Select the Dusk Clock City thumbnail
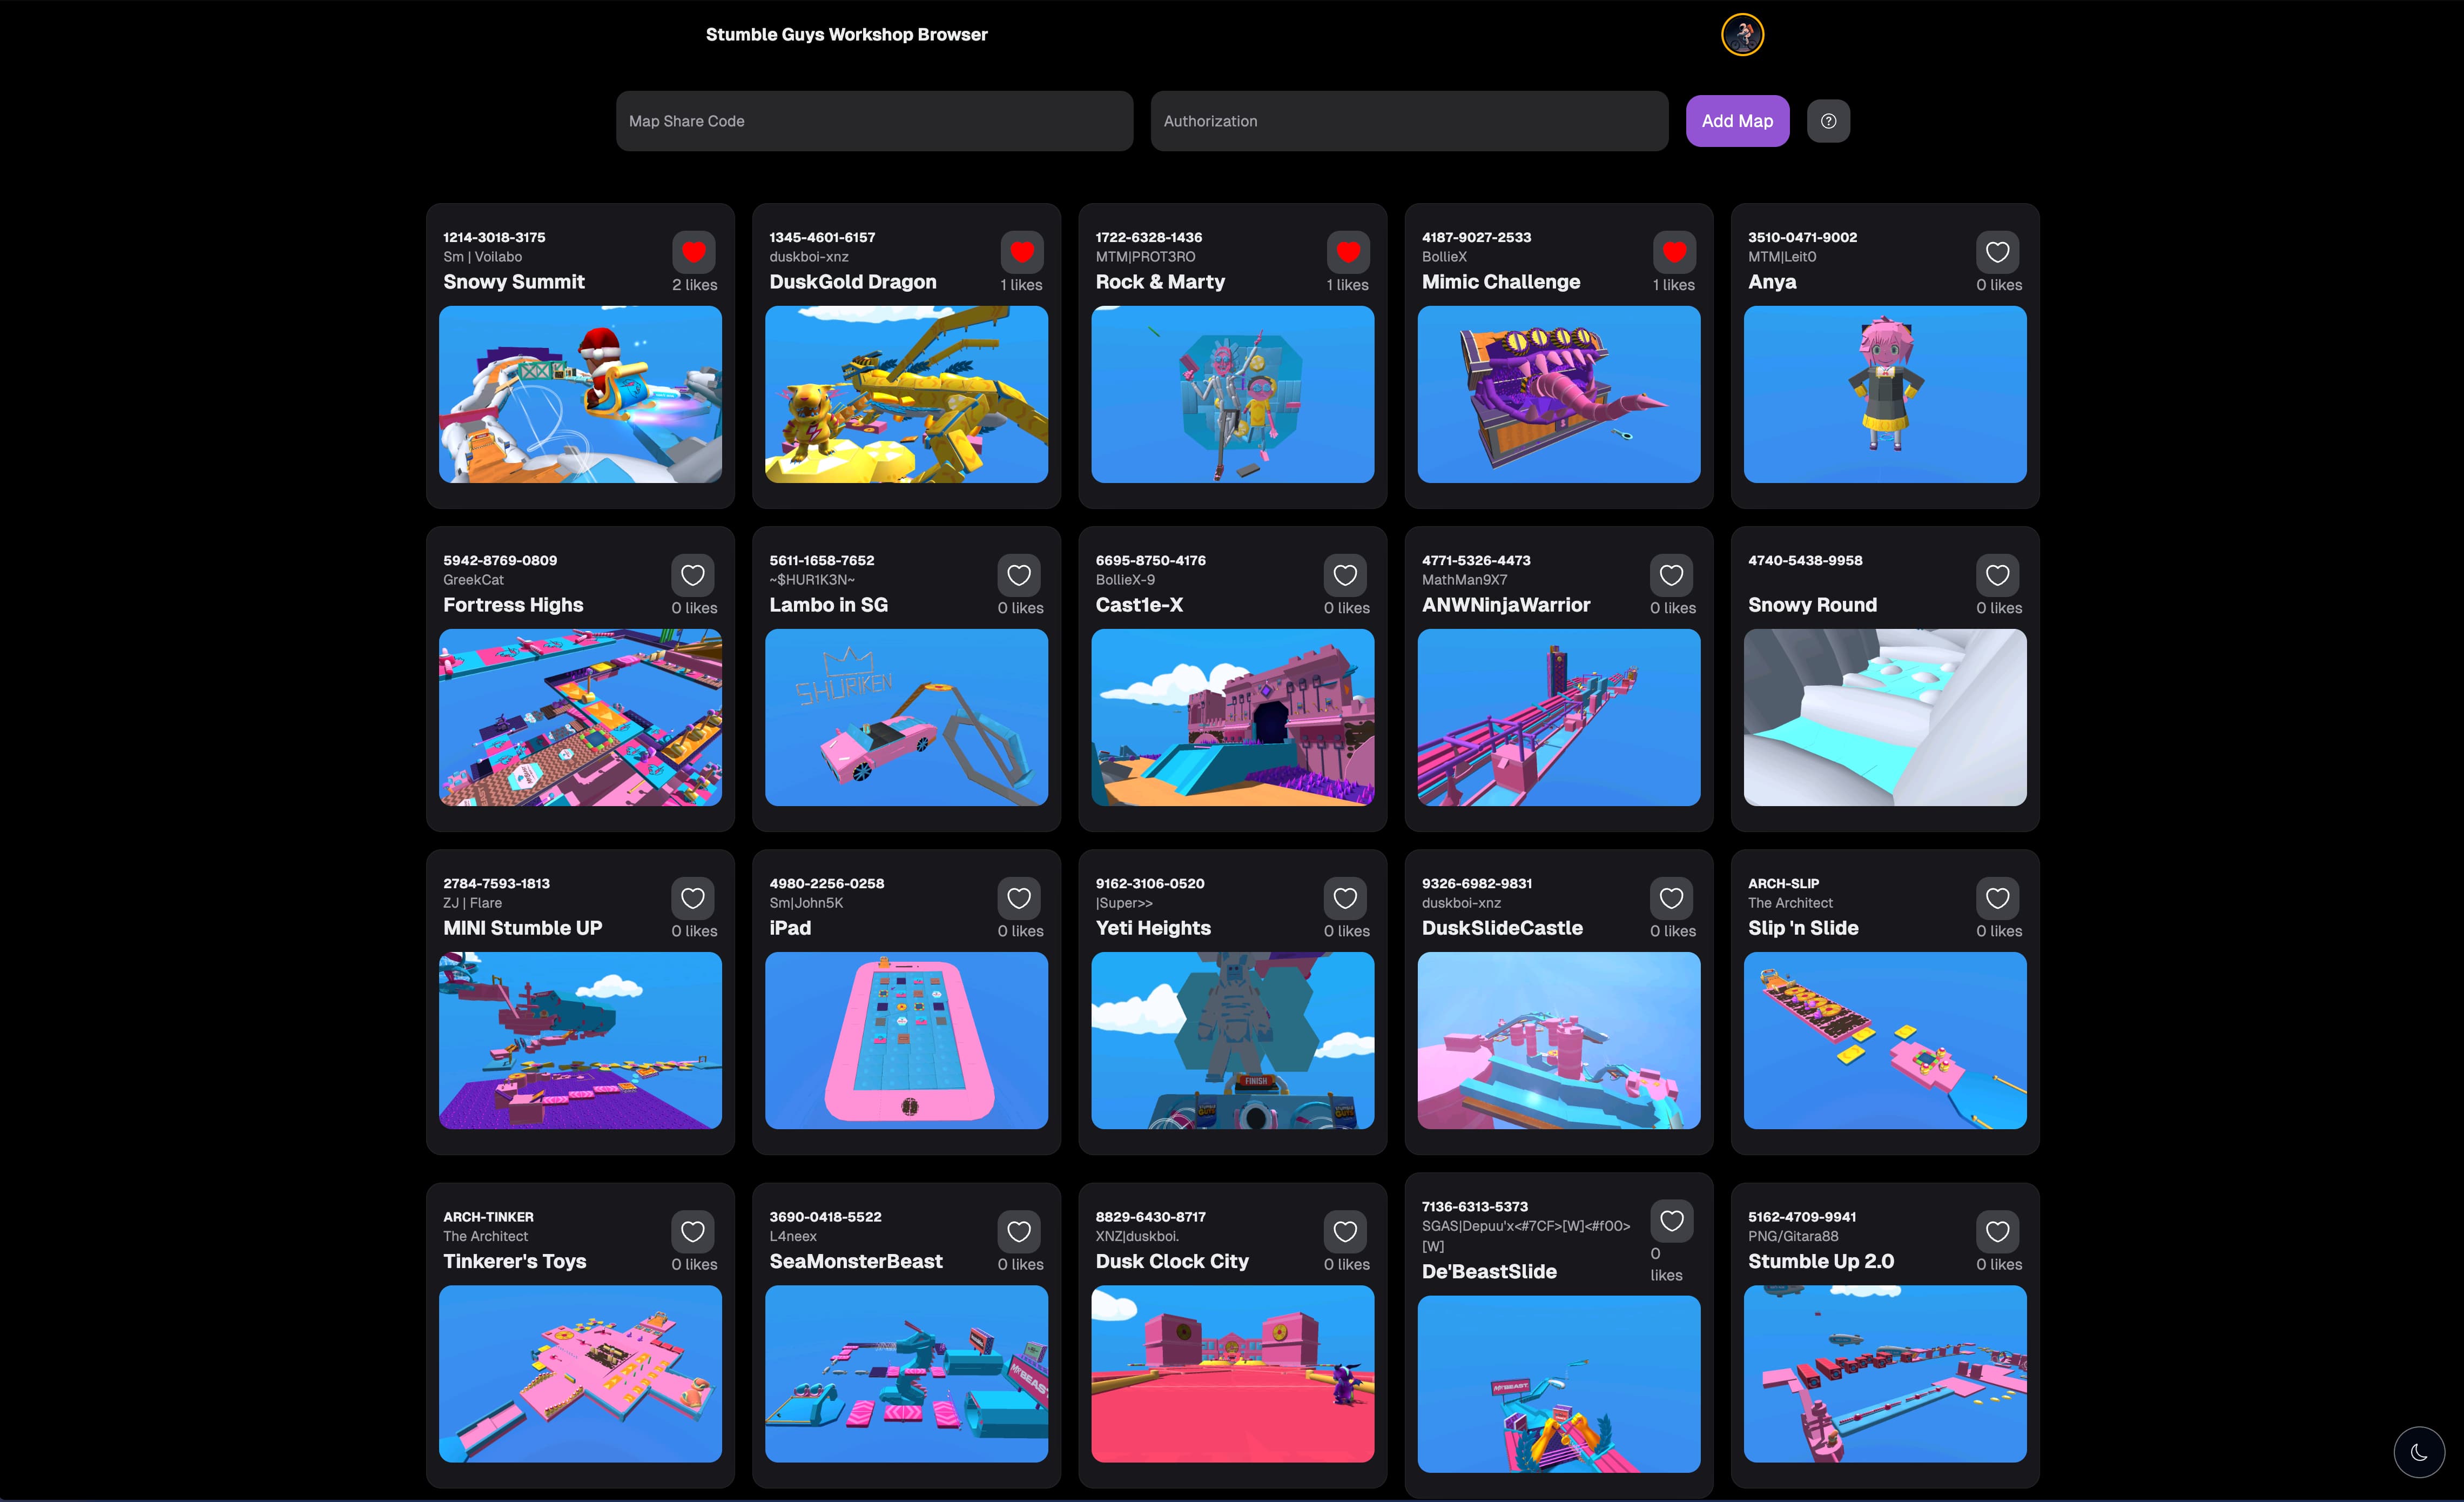2464x1502 pixels. [1232, 1373]
